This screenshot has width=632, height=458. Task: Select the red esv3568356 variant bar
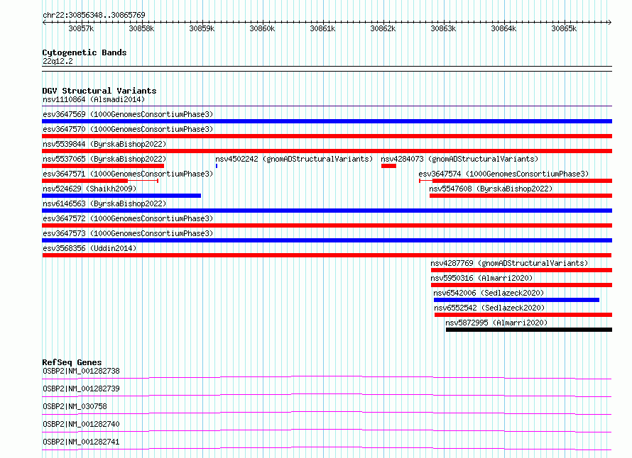coord(327,255)
